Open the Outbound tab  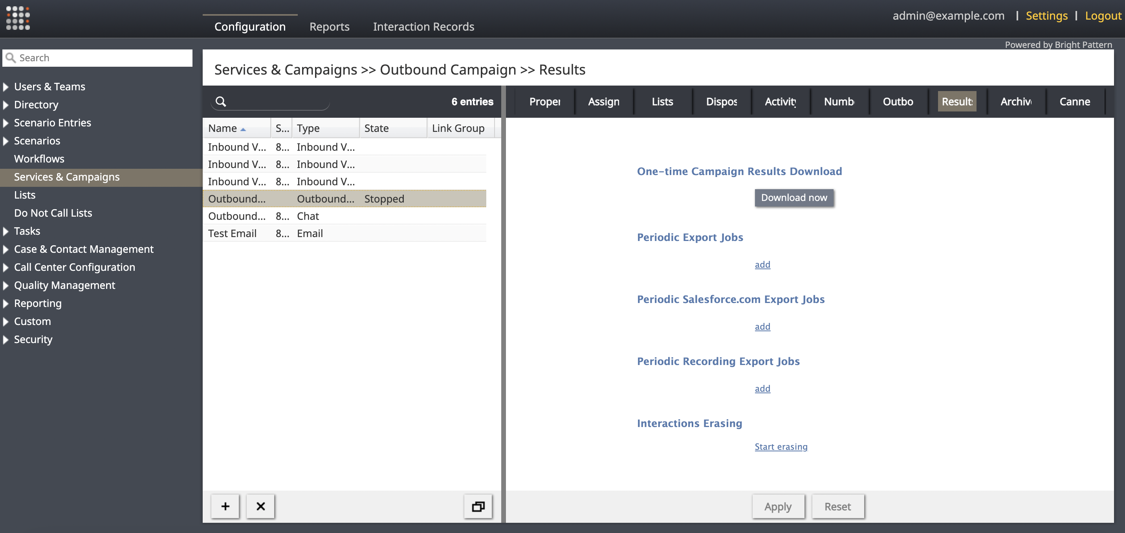(898, 102)
